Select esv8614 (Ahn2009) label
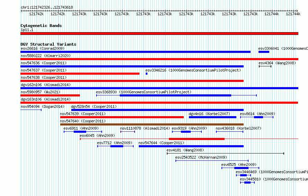The image size is (308, 196). pyautogui.click(x=257, y=114)
